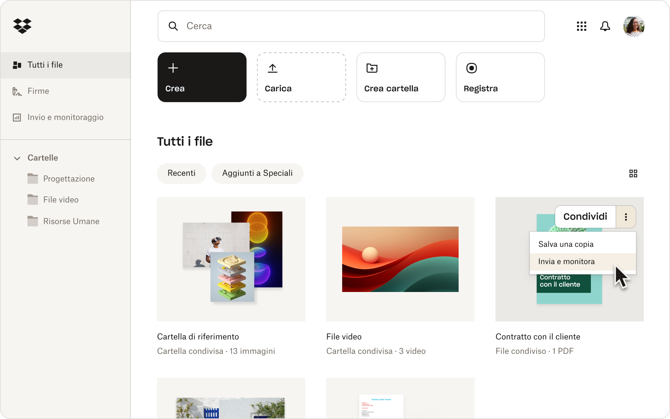Click the apps grid icon

click(581, 26)
